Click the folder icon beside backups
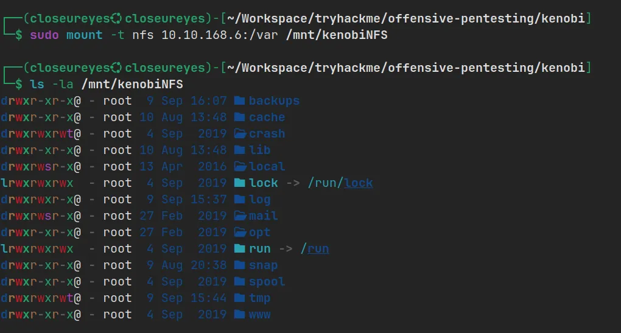The height and width of the screenshot is (333, 621). (239, 101)
